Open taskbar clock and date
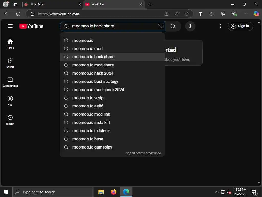Screen dimensions: 262x197 tap(240, 192)
